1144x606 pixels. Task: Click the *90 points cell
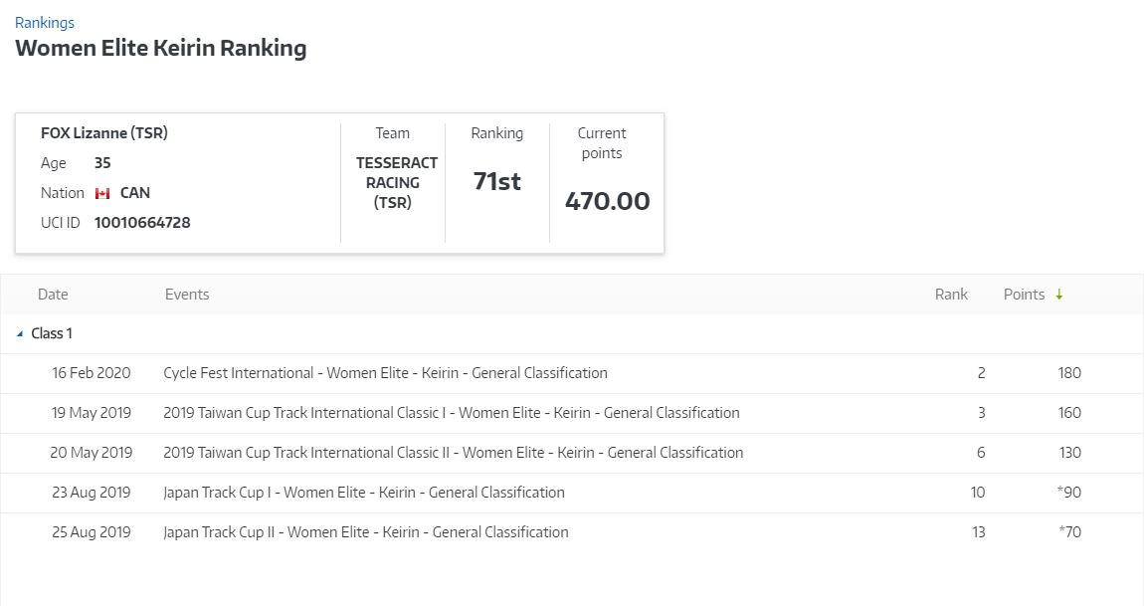(x=1070, y=493)
